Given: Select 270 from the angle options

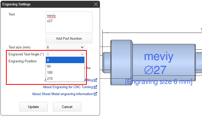Looking at the screenshot, I should click(x=65, y=79).
